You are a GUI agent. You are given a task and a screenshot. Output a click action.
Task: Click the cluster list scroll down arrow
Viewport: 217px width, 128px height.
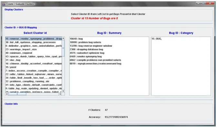point(63,91)
